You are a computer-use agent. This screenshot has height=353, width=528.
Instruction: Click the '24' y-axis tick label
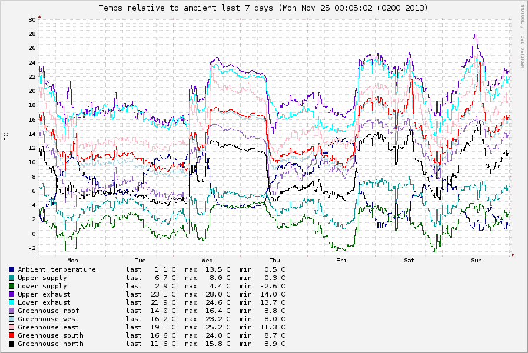click(x=32, y=62)
